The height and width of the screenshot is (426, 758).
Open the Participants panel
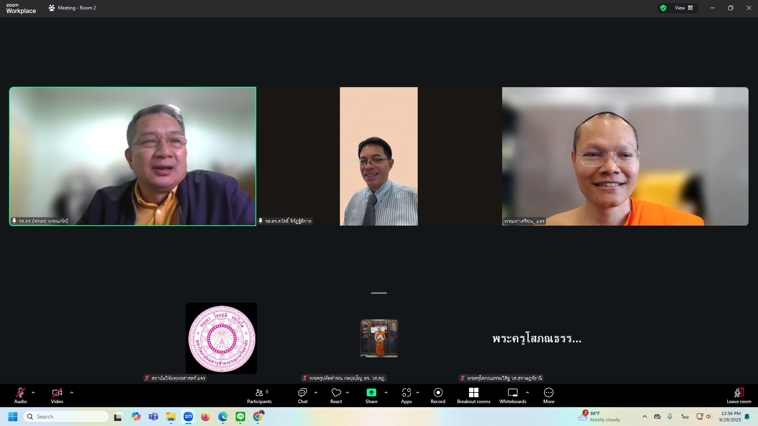(259, 396)
